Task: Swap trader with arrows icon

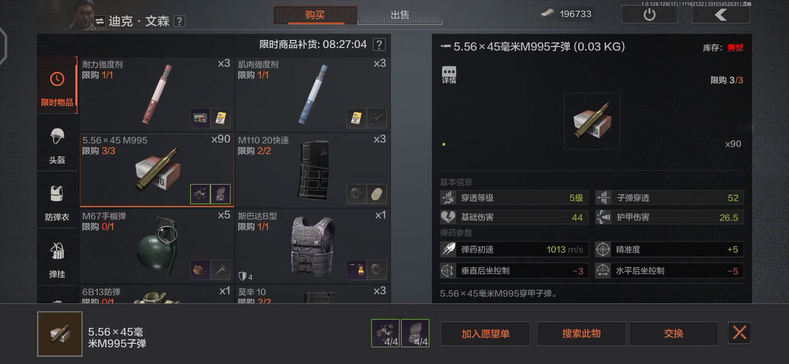Action: click(100, 21)
